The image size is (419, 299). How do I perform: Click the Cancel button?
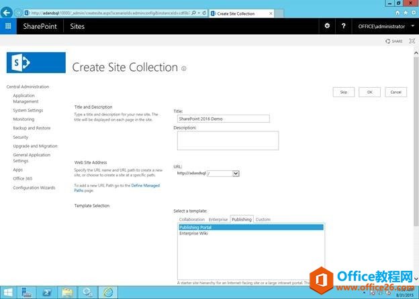click(x=395, y=92)
